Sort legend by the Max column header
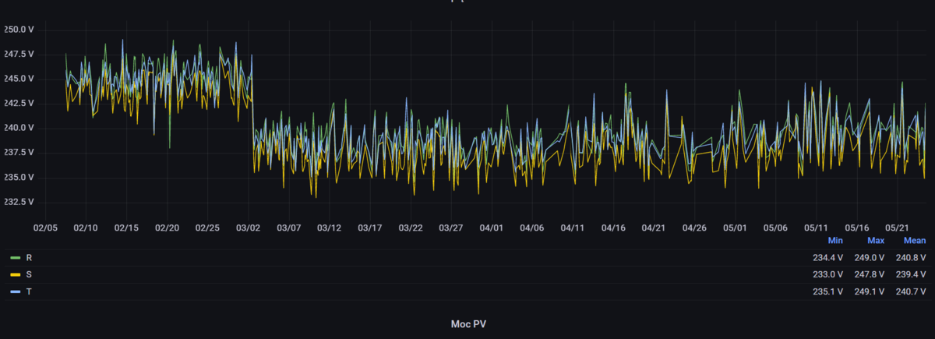Viewport: 935px width, 339px height. [x=876, y=242]
